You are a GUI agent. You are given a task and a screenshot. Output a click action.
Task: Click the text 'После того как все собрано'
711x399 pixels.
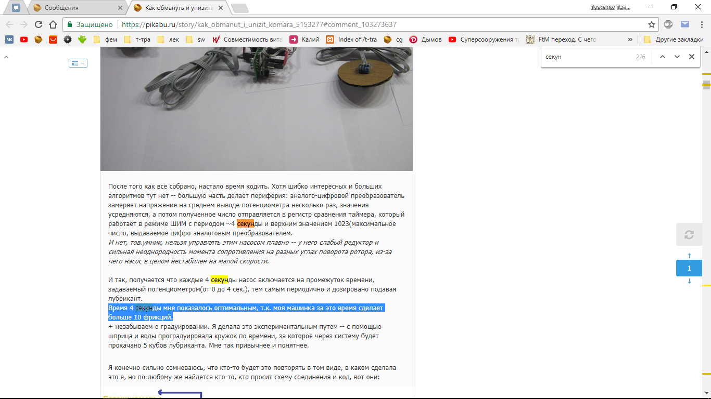tap(150, 186)
